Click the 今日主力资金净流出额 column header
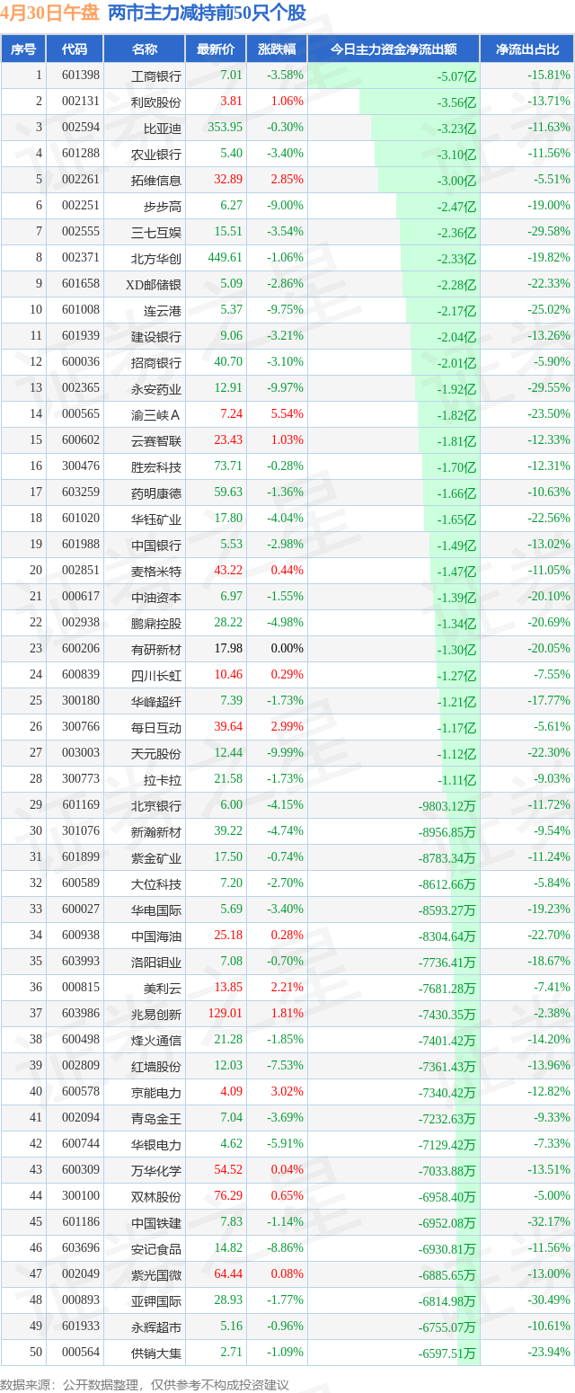 tap(394, 49)
